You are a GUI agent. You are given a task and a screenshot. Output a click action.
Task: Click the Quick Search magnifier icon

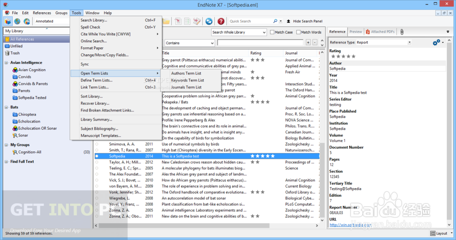275,21
